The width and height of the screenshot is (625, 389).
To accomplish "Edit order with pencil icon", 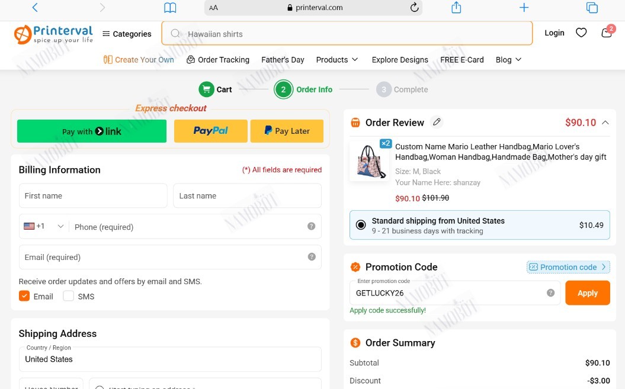I will 437,122.
